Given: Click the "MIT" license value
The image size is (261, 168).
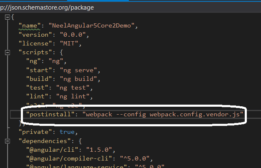Looking at the screenshot, I should (x=69, y=44).
